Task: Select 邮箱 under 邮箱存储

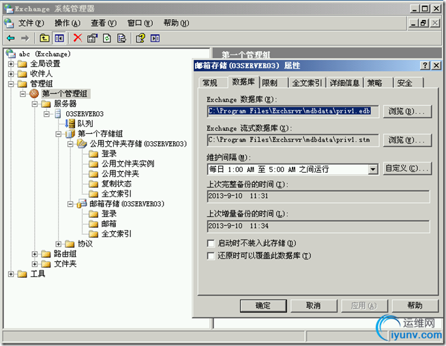Action: pos(109,224)
